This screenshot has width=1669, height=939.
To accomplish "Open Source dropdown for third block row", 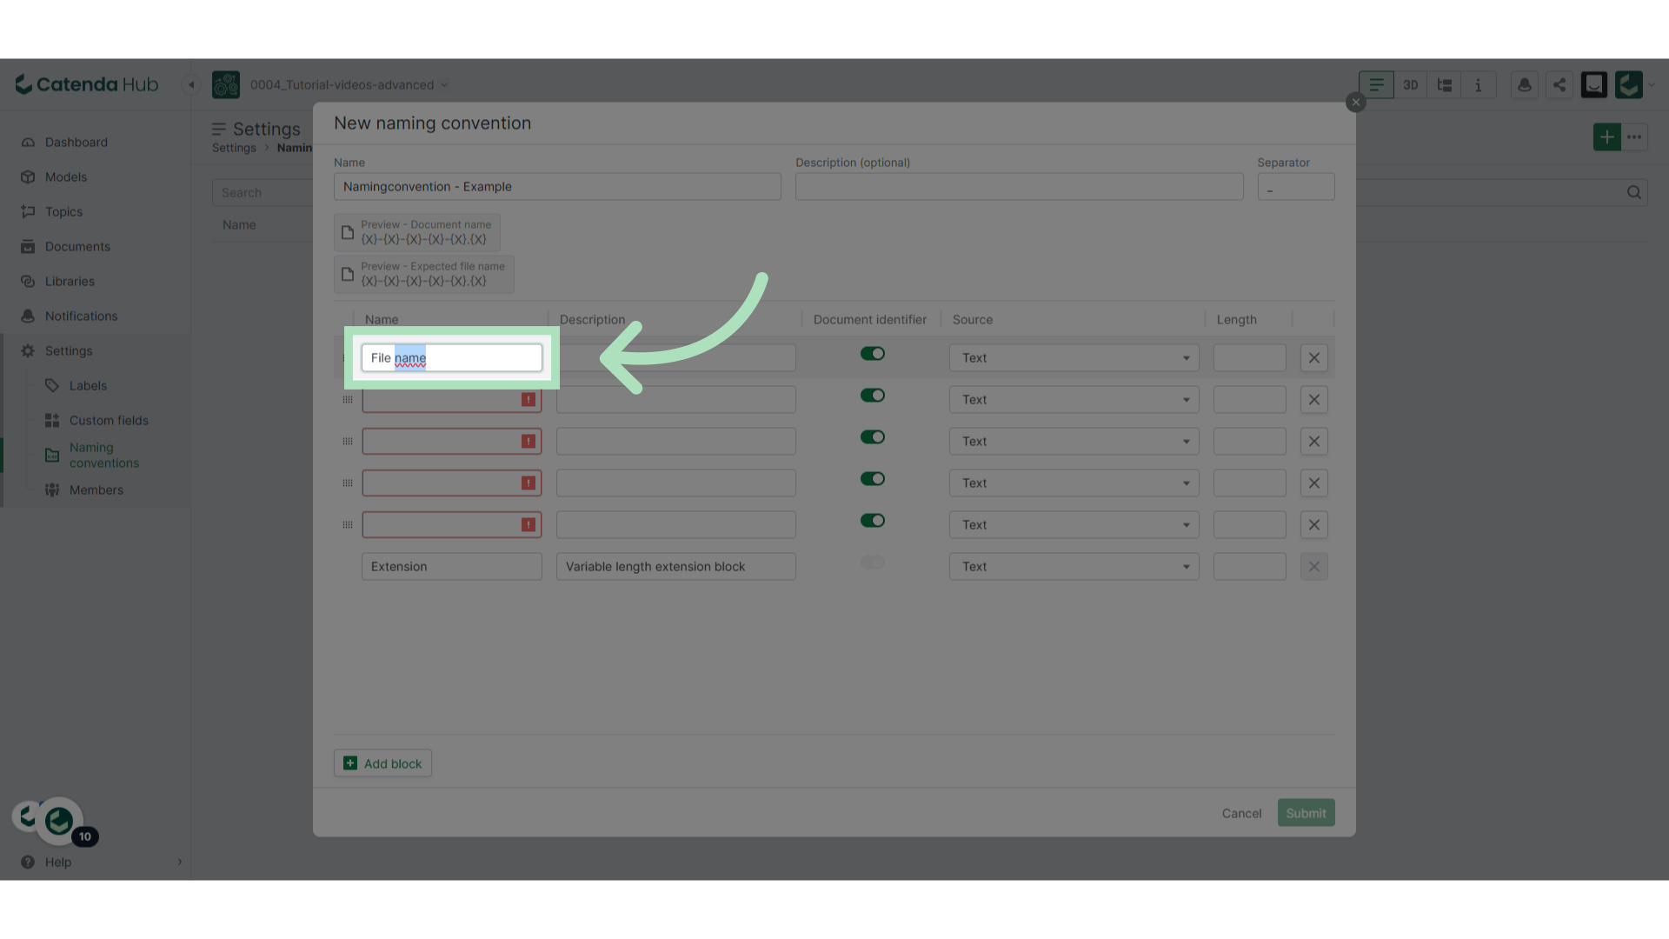I will (x=1074, y=441).
